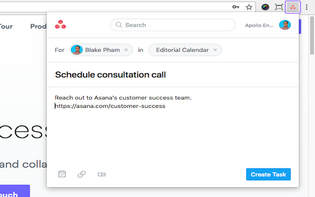This screenshot has width=315, height=197.
Task: Open the due date calendar icon
Action: tap(62, 174)
